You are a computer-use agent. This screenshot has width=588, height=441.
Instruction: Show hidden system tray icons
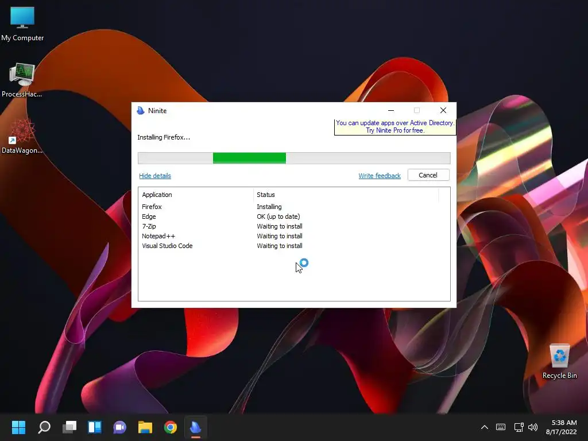[485, 427]
